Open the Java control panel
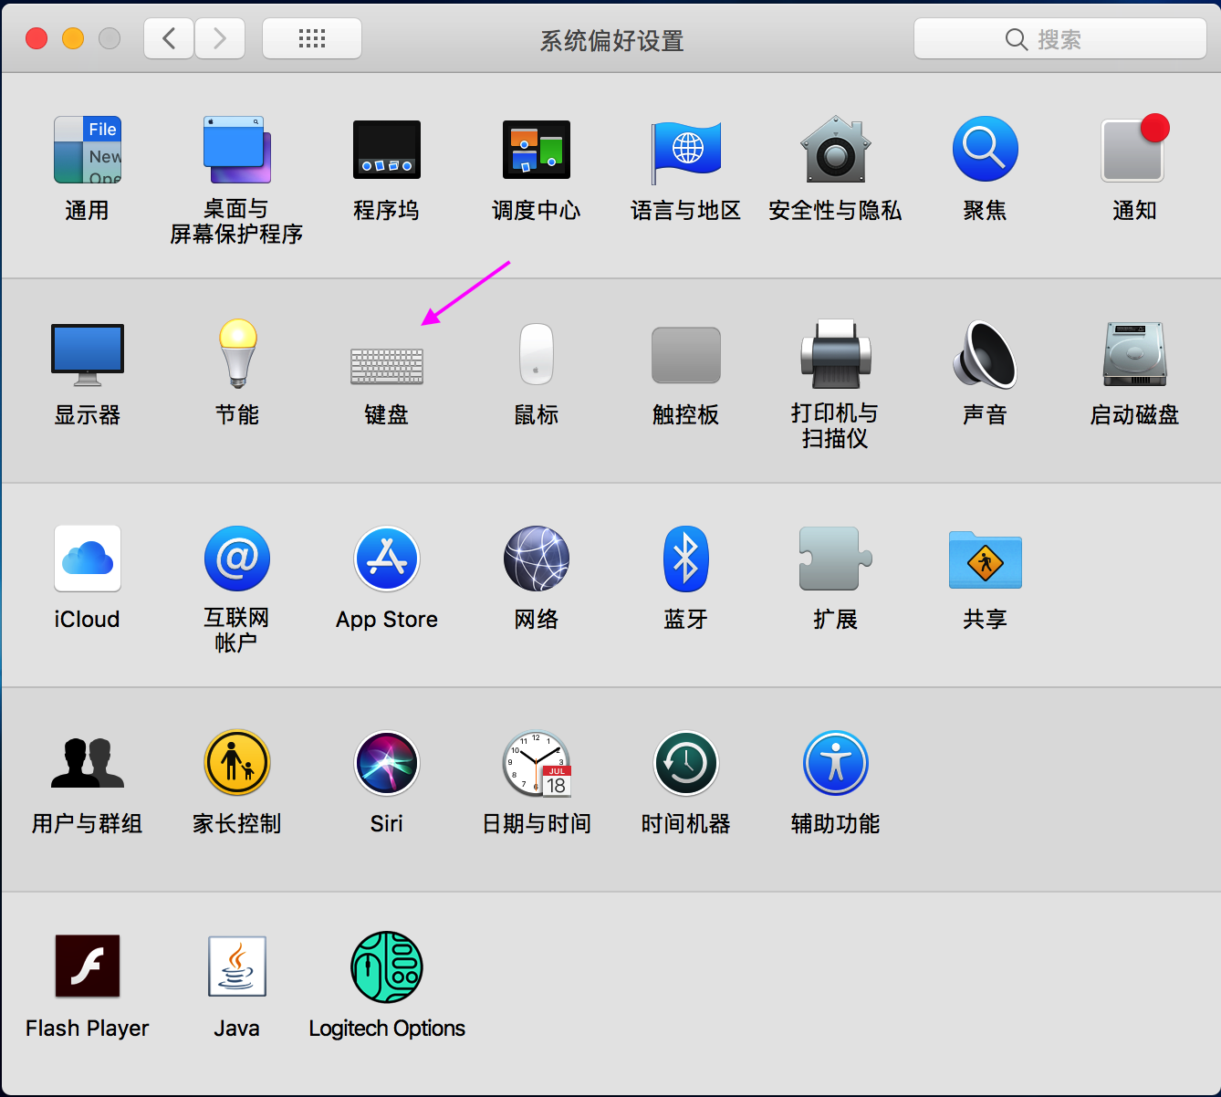Screen dimensions: 1221x1097 tap(236, 967)
